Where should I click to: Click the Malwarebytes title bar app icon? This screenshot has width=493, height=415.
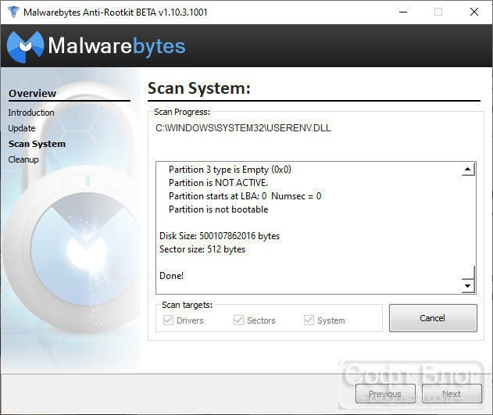[13, 12]
